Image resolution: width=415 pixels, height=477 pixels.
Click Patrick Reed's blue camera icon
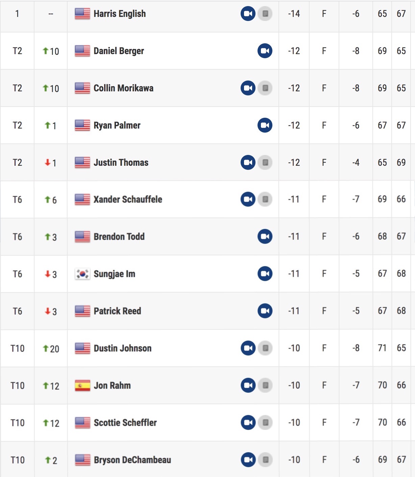click(265, 311)
